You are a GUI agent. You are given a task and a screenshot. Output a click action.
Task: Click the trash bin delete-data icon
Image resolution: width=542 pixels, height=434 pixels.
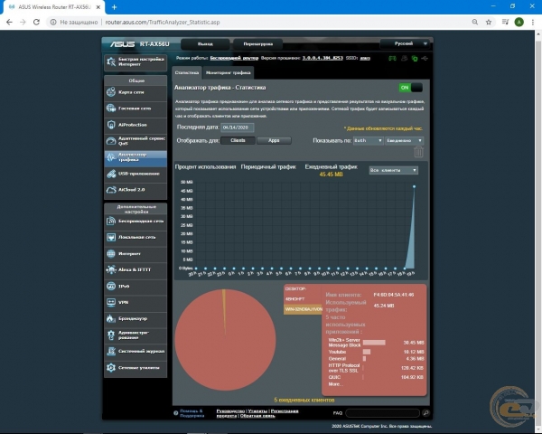tap(418, 152)
